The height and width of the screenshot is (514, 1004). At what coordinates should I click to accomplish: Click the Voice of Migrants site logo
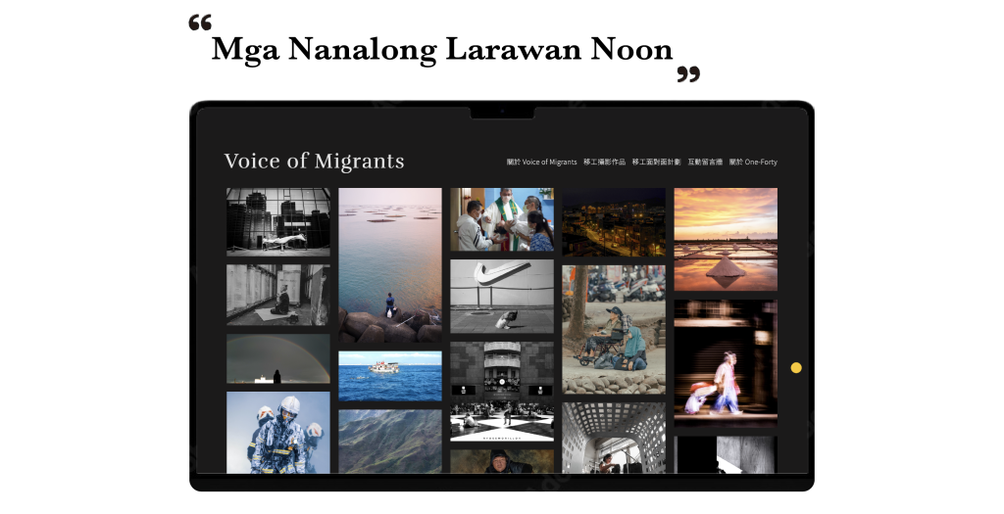click(x=314, y=162)
